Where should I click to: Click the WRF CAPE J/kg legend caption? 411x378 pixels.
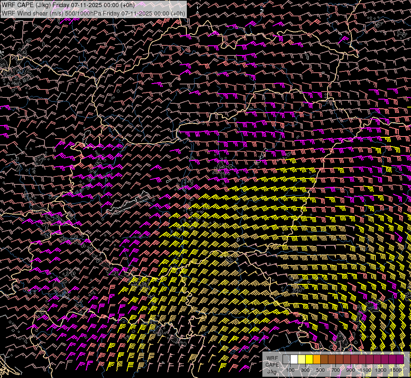(272, 364)
